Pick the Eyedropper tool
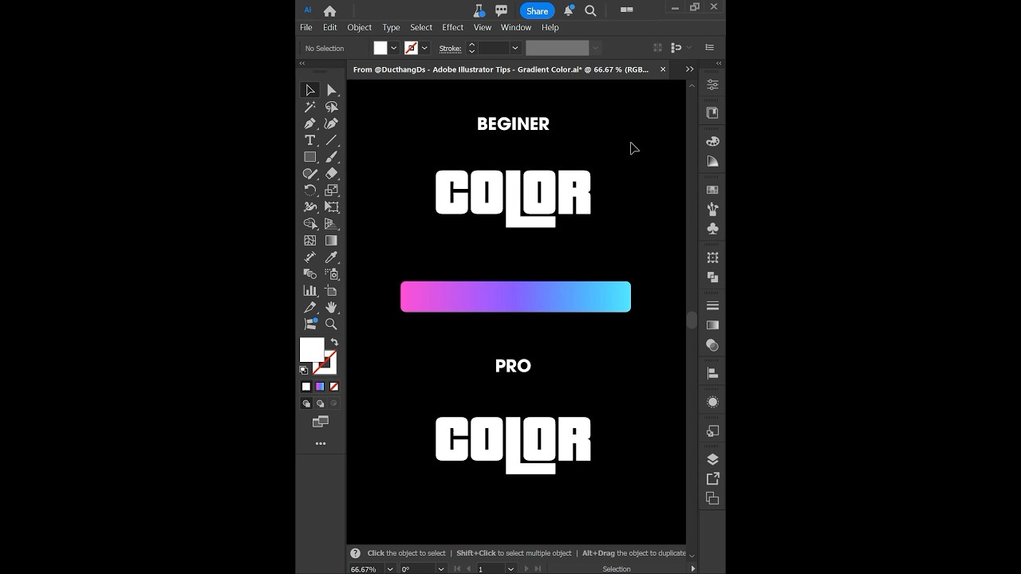This screenshot has height=574, width=1021. click(332, 258)
